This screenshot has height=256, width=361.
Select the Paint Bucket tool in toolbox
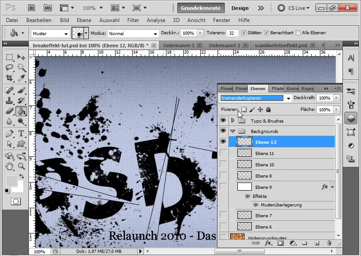click(21, 111)
